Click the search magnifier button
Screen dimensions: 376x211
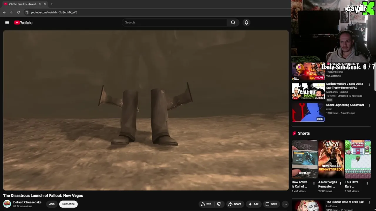coord(233,23)
